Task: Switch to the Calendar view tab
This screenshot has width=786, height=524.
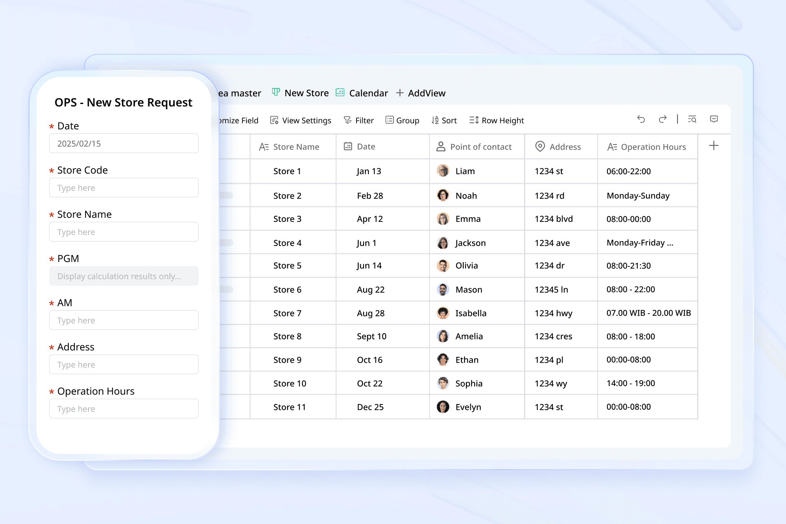Action: click(362, 93)
